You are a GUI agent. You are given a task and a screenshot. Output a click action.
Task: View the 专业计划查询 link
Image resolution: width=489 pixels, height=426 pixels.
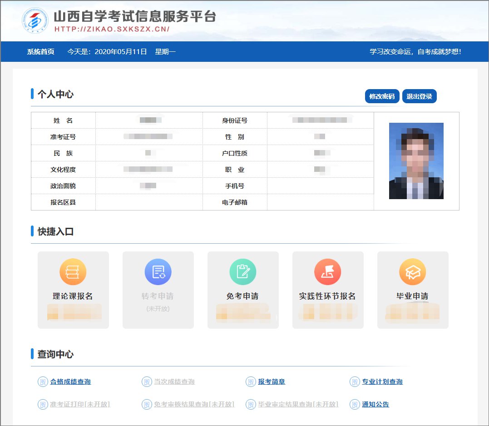coord(382,381)
